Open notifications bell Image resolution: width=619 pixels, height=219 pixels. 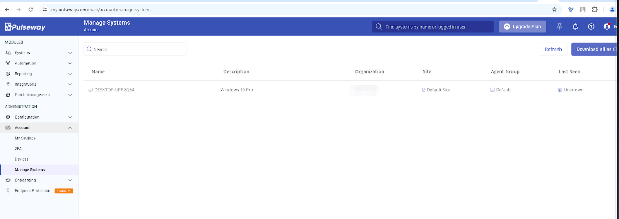(x=575, y=26)
